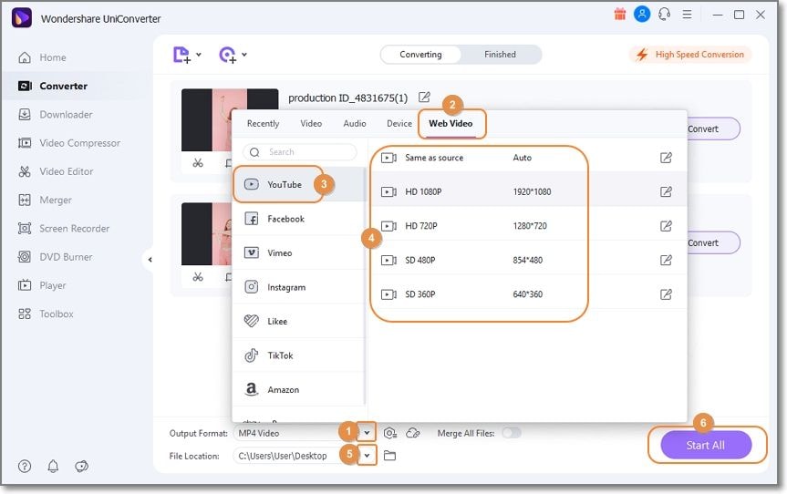Edit the SD 360P preset settings
The width and height of the screenshot is (787, 494).
click(x=666, y=294)
